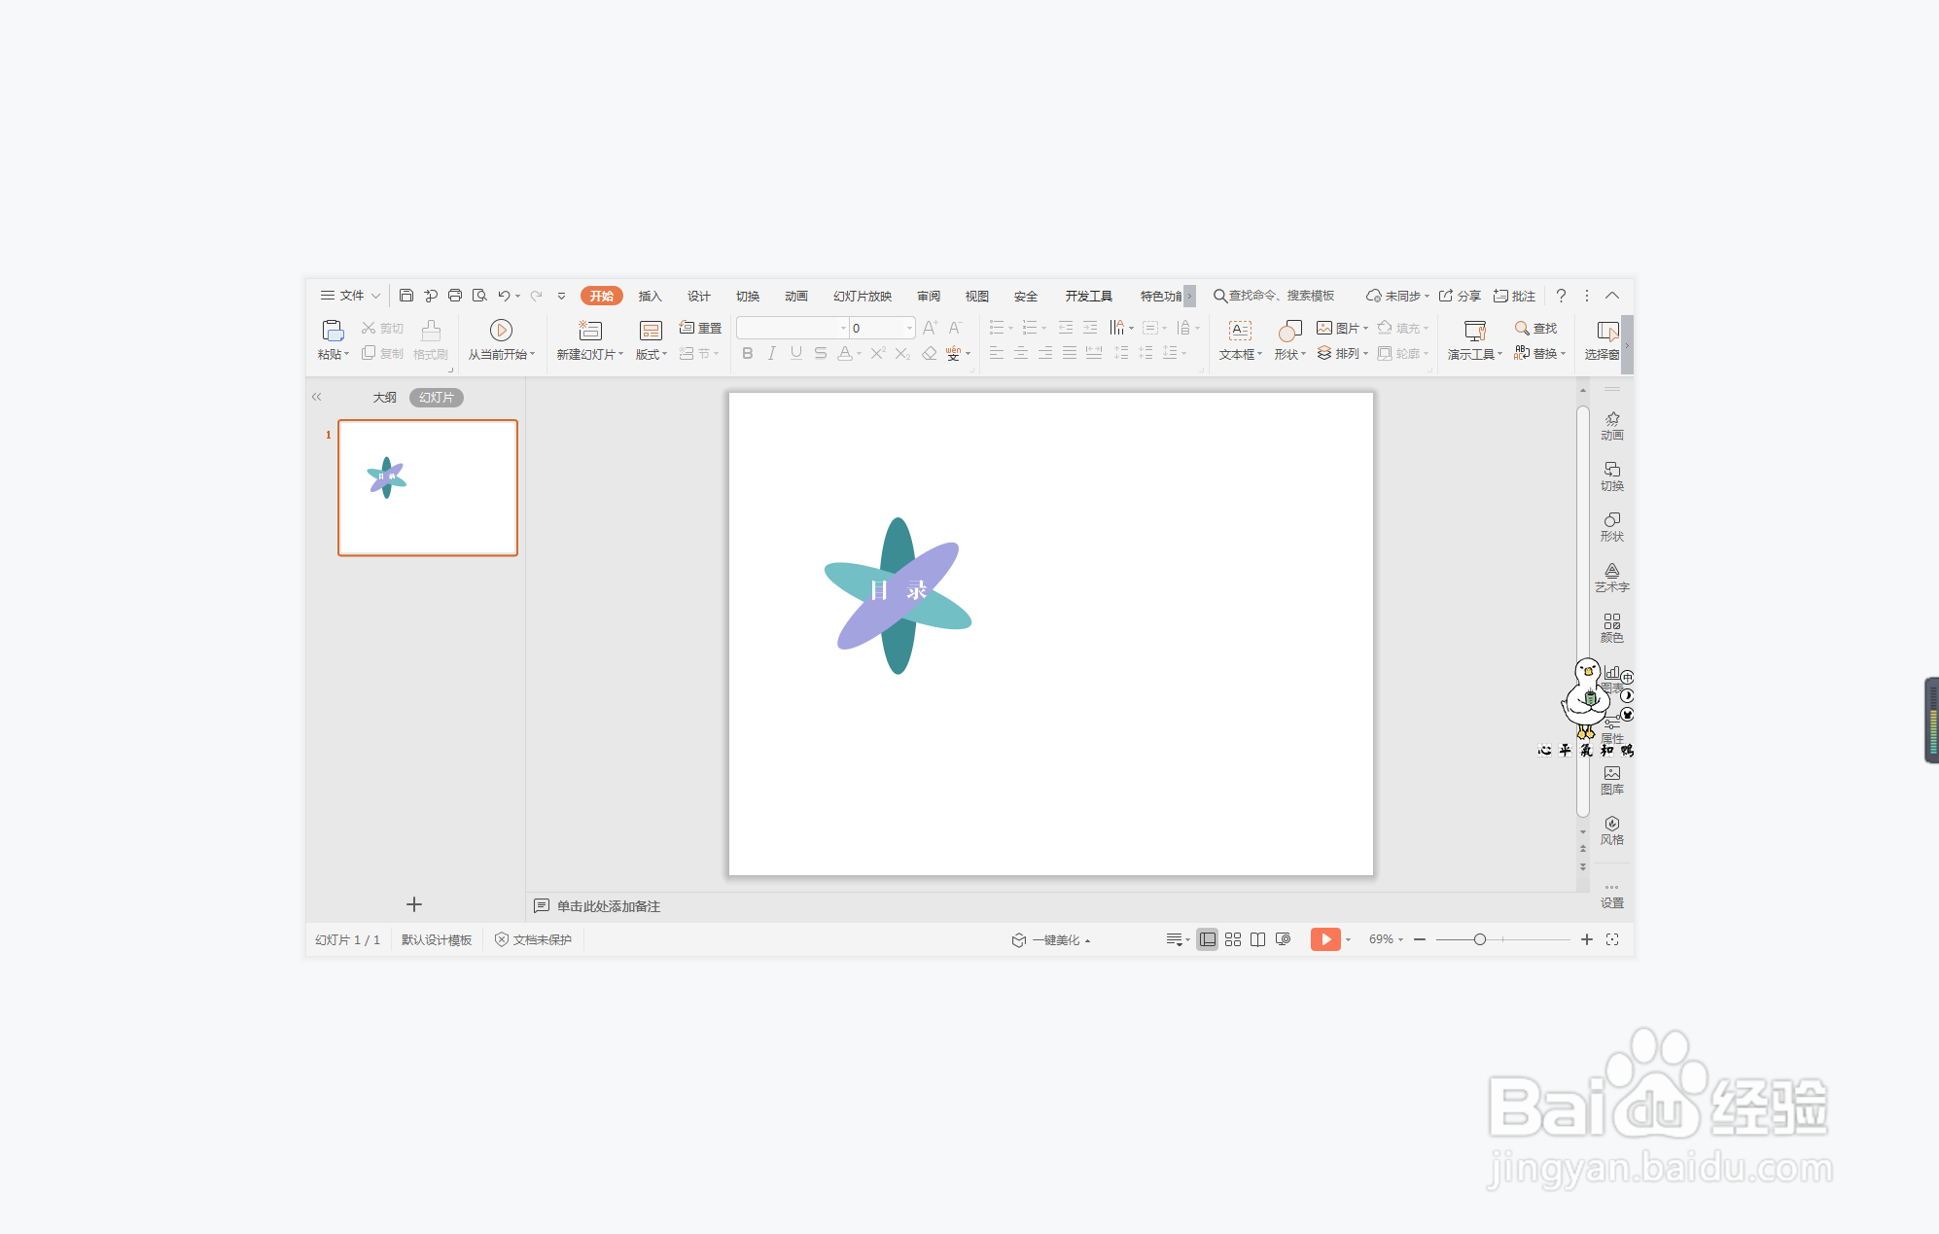Toggle italic formatting

point(771,354)
